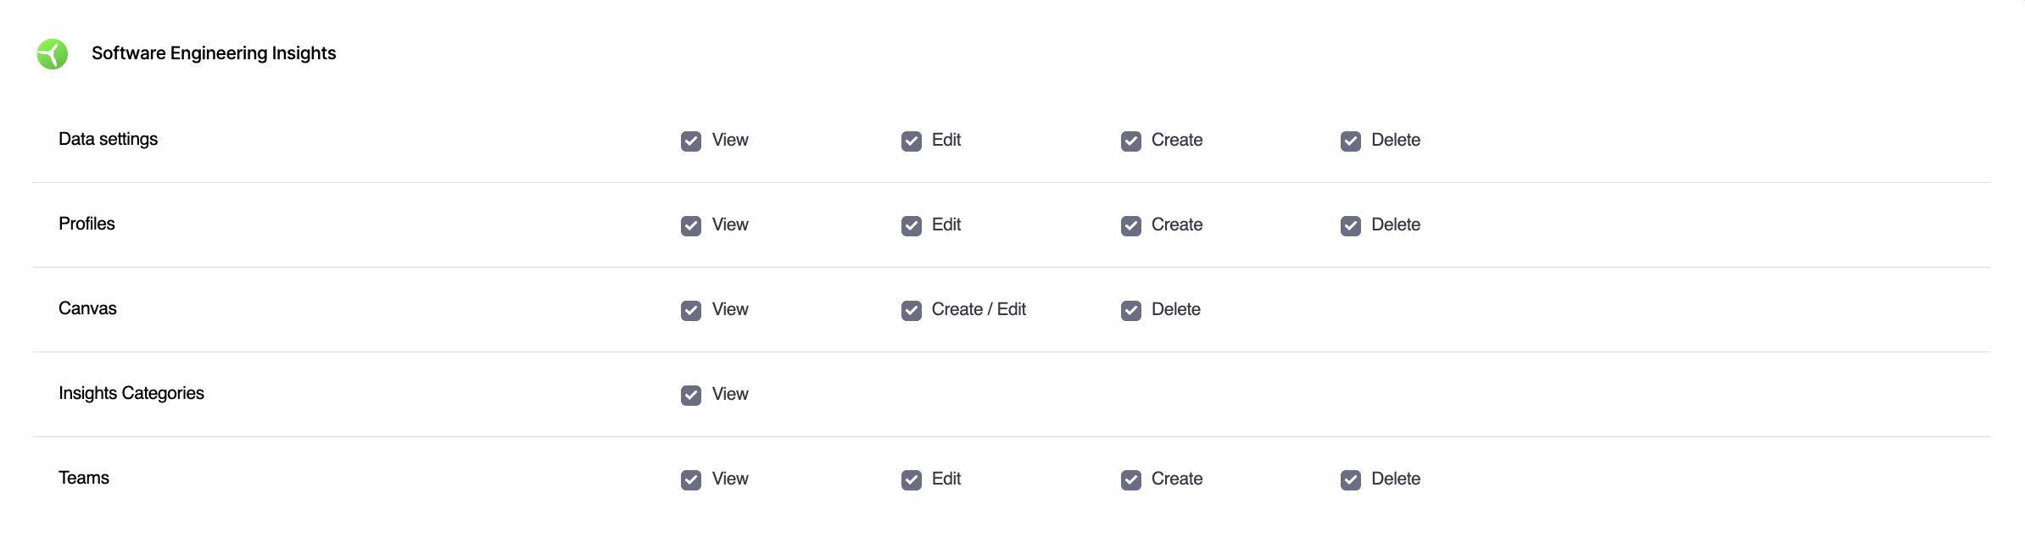
Task: Uncheck View permission for Canvas
Action: [691, 310]
